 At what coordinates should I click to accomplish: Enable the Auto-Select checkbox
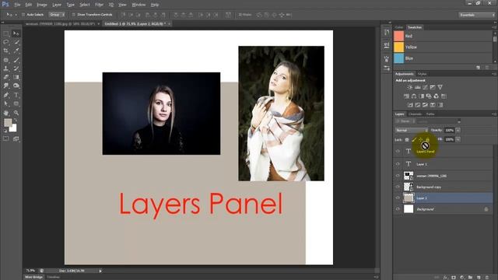pos(23,15)
